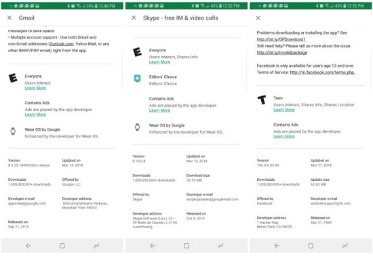Tap Facebook 'Updated on Mar 27, 2018' value
The image size is (373, 256).
(321, 165)
